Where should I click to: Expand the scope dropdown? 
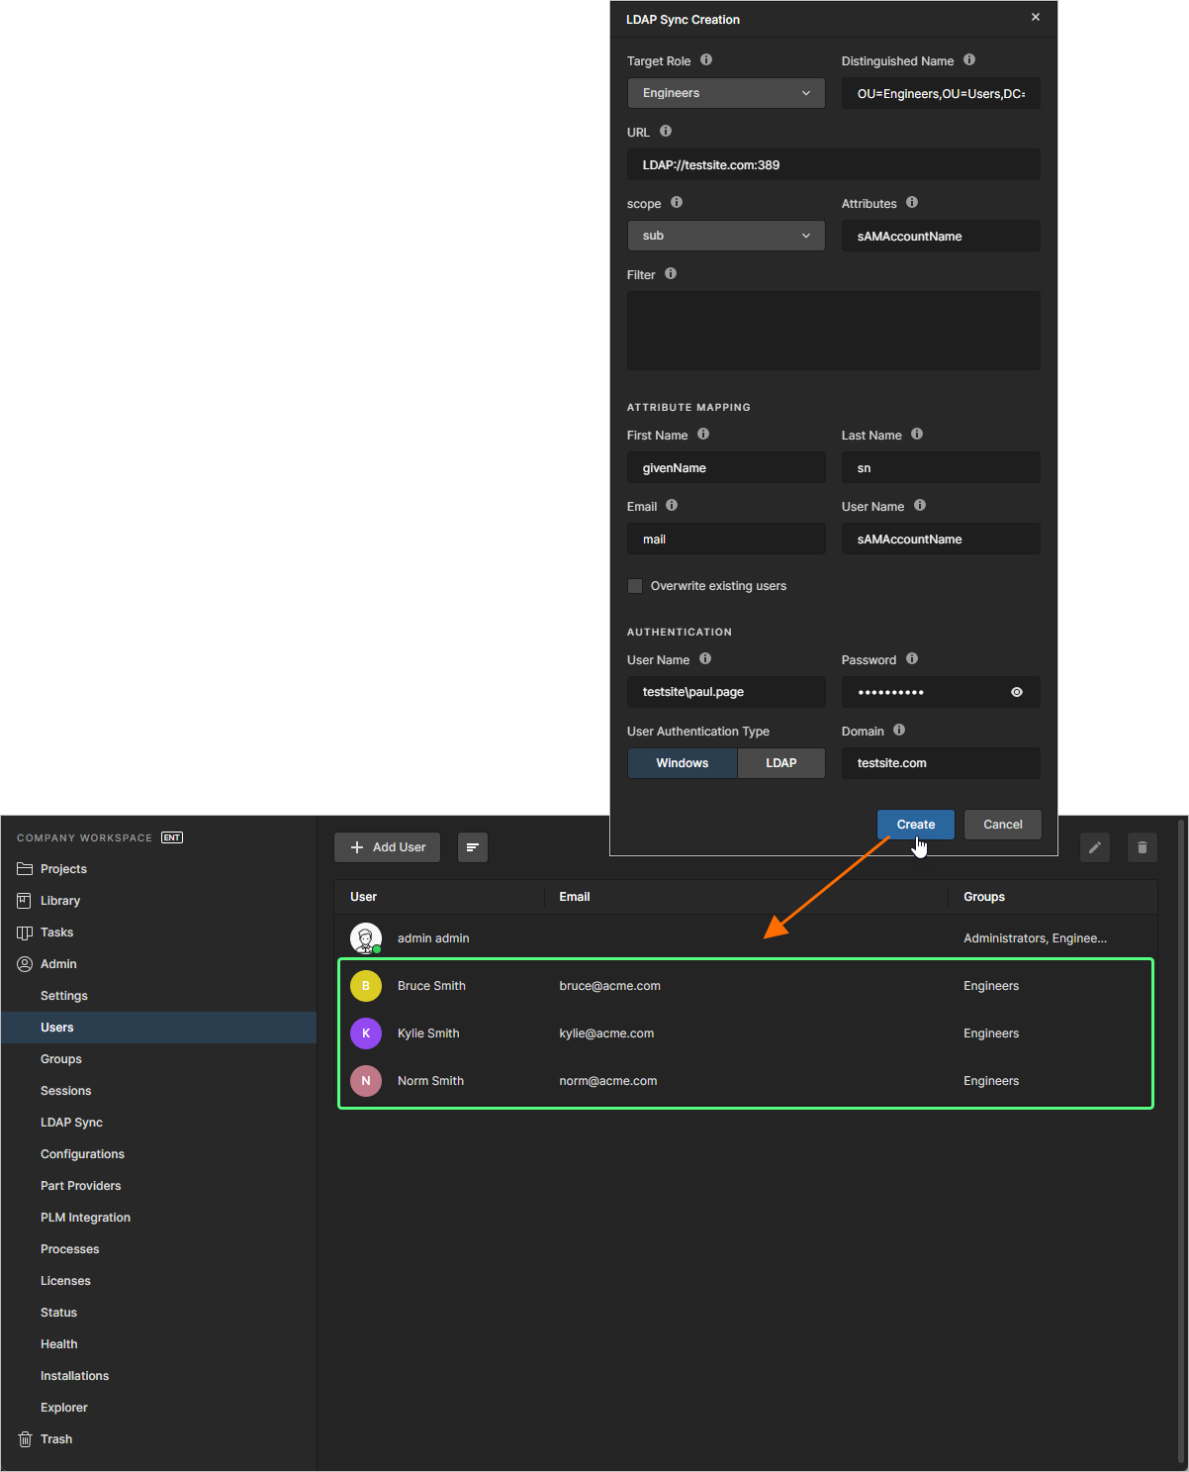[725, 236]
